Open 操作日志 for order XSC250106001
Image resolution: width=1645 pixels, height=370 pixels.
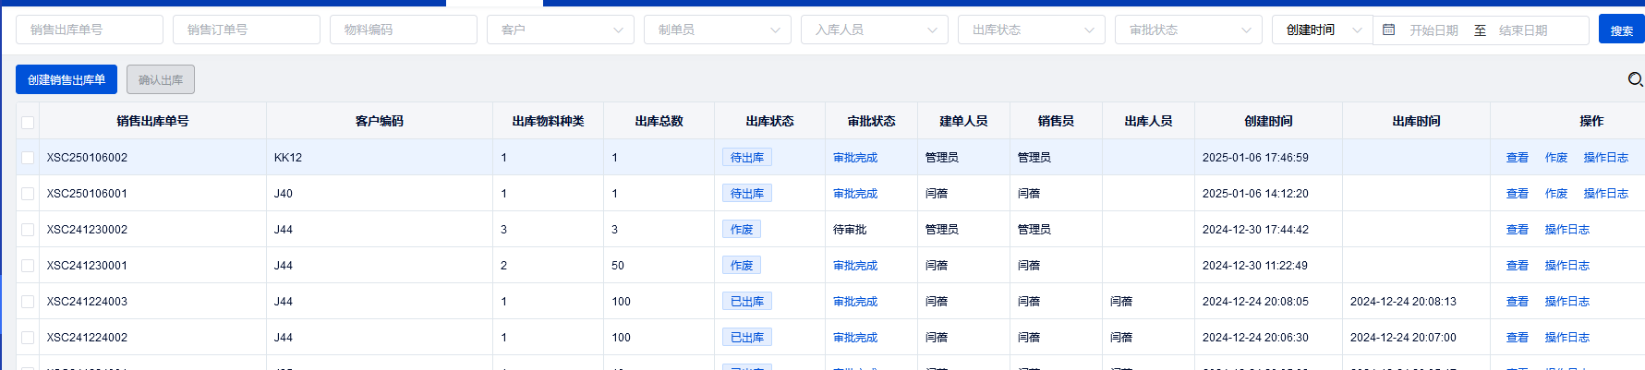click(1606, 194)
